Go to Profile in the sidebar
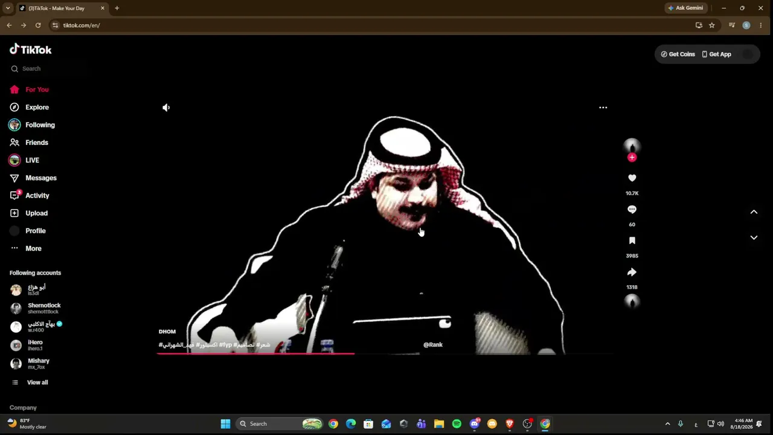 point(28,231)
